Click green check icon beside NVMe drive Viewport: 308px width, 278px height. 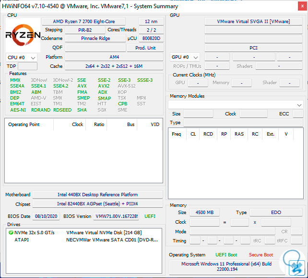coord(11,233)
